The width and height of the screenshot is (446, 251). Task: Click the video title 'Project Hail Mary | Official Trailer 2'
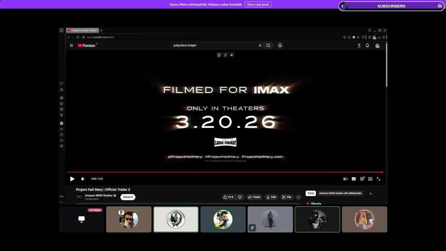point(103,190)
